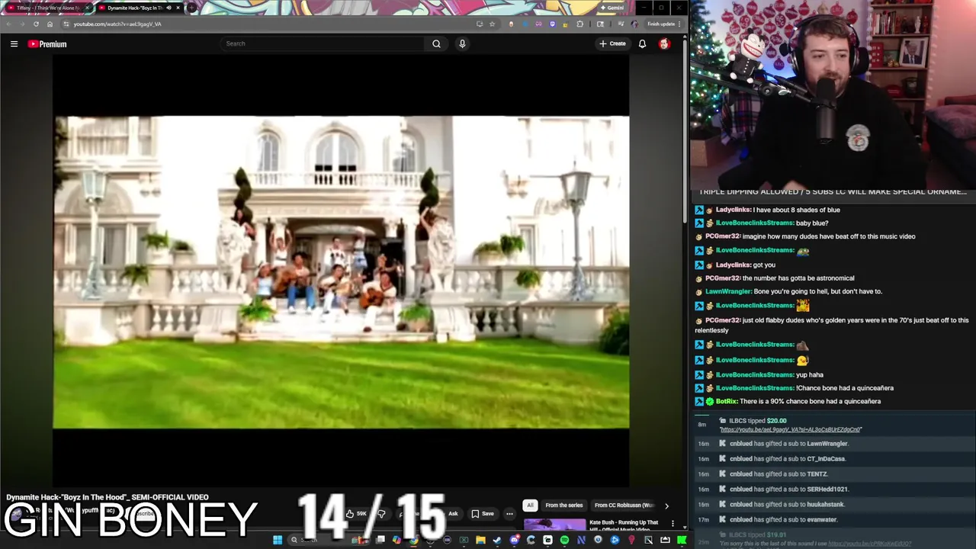Dislike the video with thumbs down
This screenshot has width=976, height=549.
point(381,513)
